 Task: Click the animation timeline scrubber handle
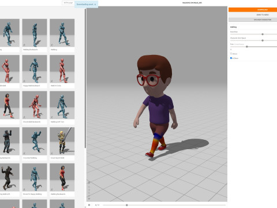(127, 205)
